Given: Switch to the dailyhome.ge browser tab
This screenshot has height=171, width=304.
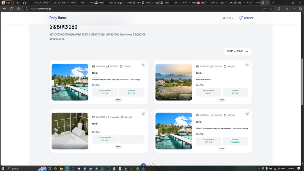Looking at the screenshot, I should 263,3.
